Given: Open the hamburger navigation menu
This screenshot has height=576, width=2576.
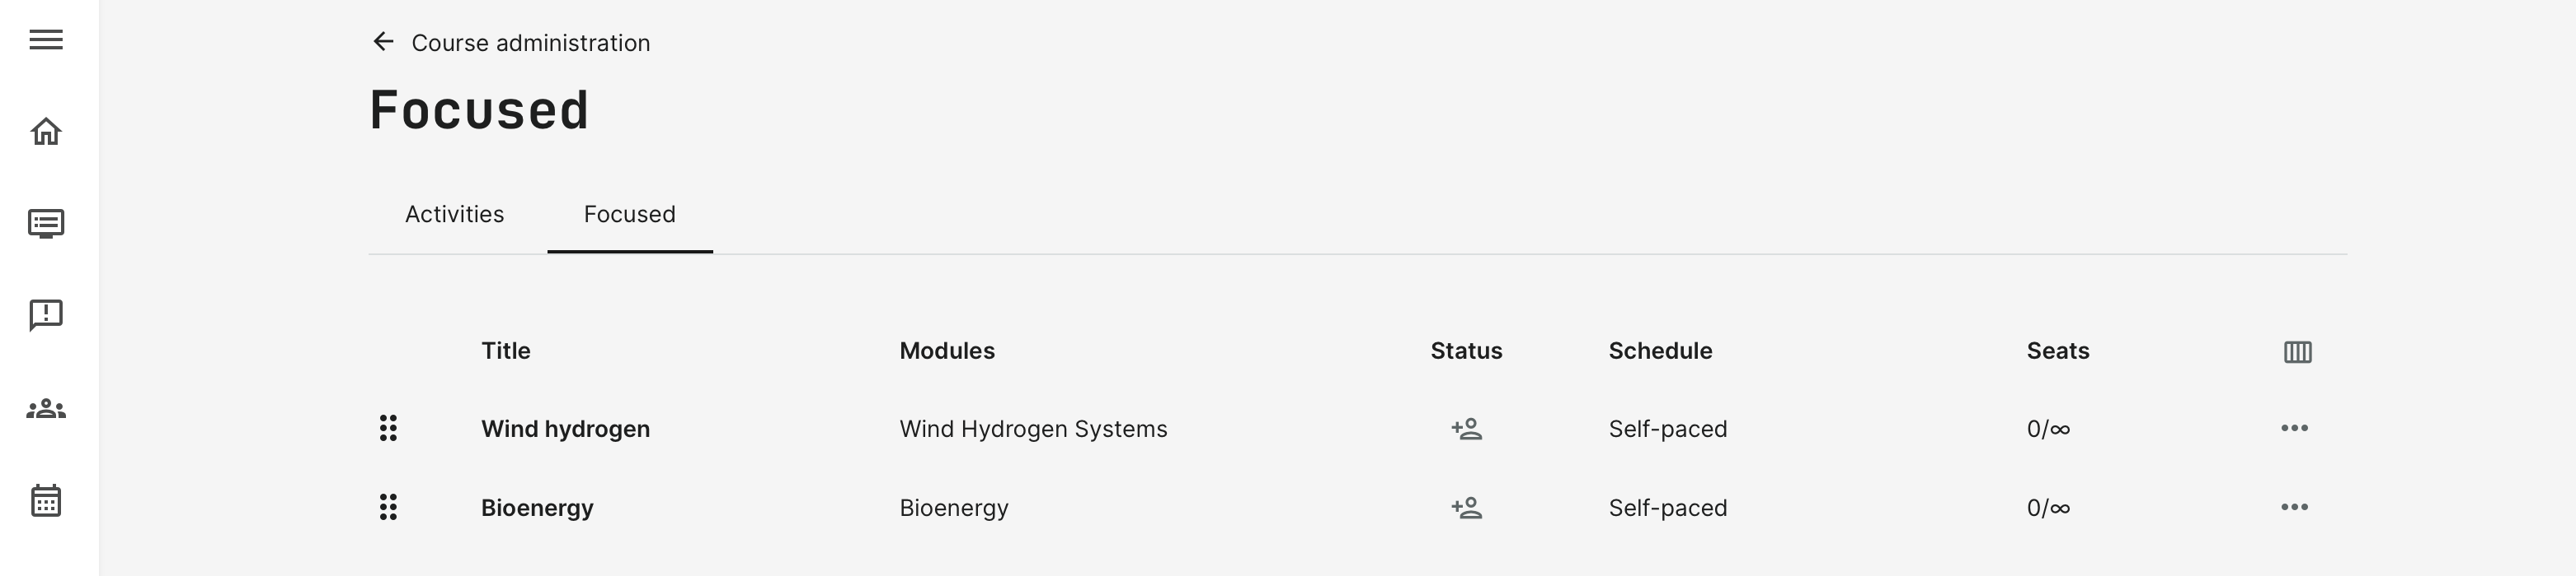Looking at the screenshot, I should (46, 40).
